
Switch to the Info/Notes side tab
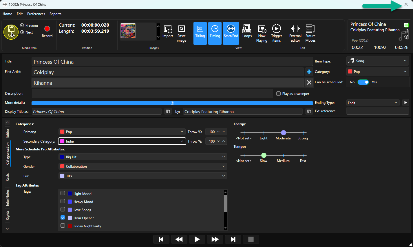pos(8,198)
